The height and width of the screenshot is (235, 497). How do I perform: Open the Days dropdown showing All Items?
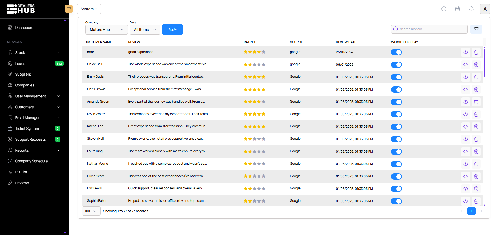coord(145,30)
